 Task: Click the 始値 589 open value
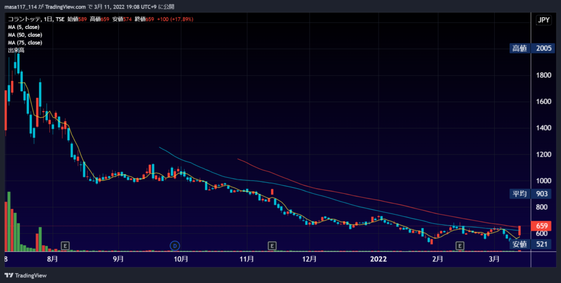click(x=77, y=19)
